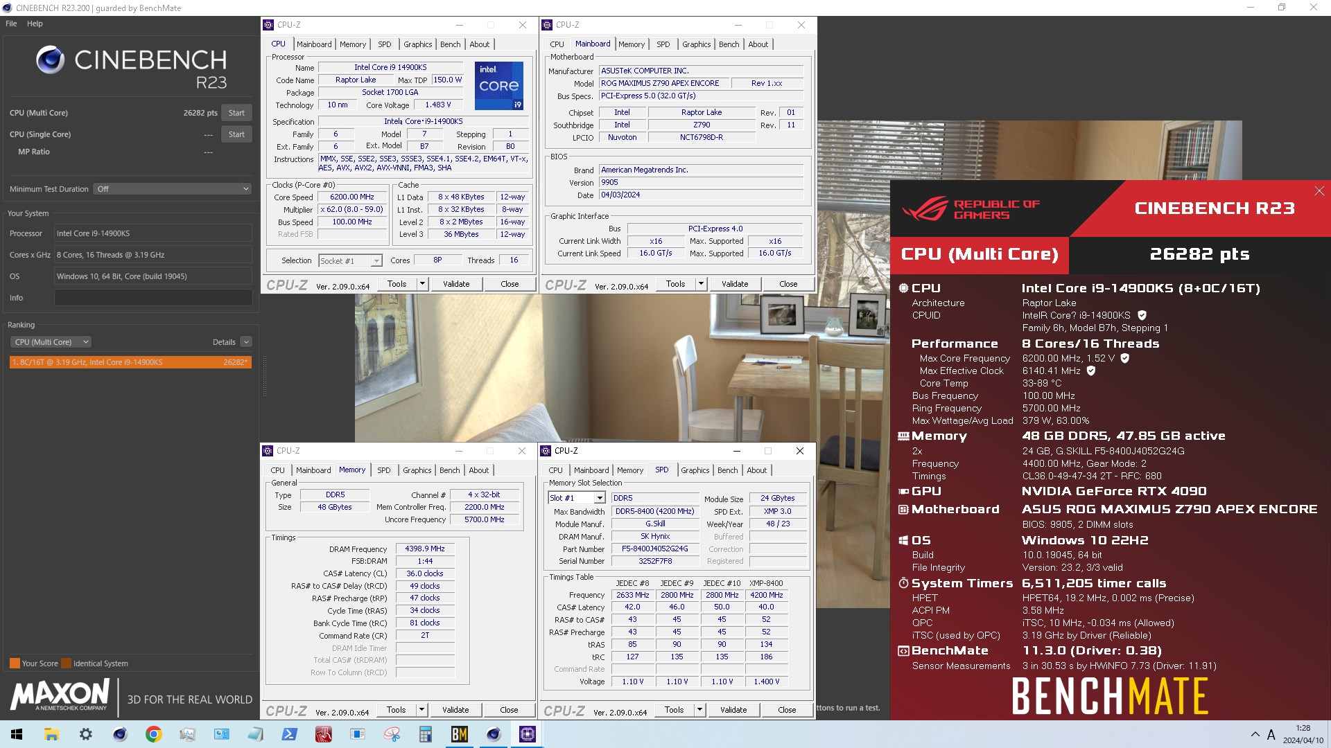
Task: Click the Processor field Intel Core i9-14900KS
Action: click(153, 233)
